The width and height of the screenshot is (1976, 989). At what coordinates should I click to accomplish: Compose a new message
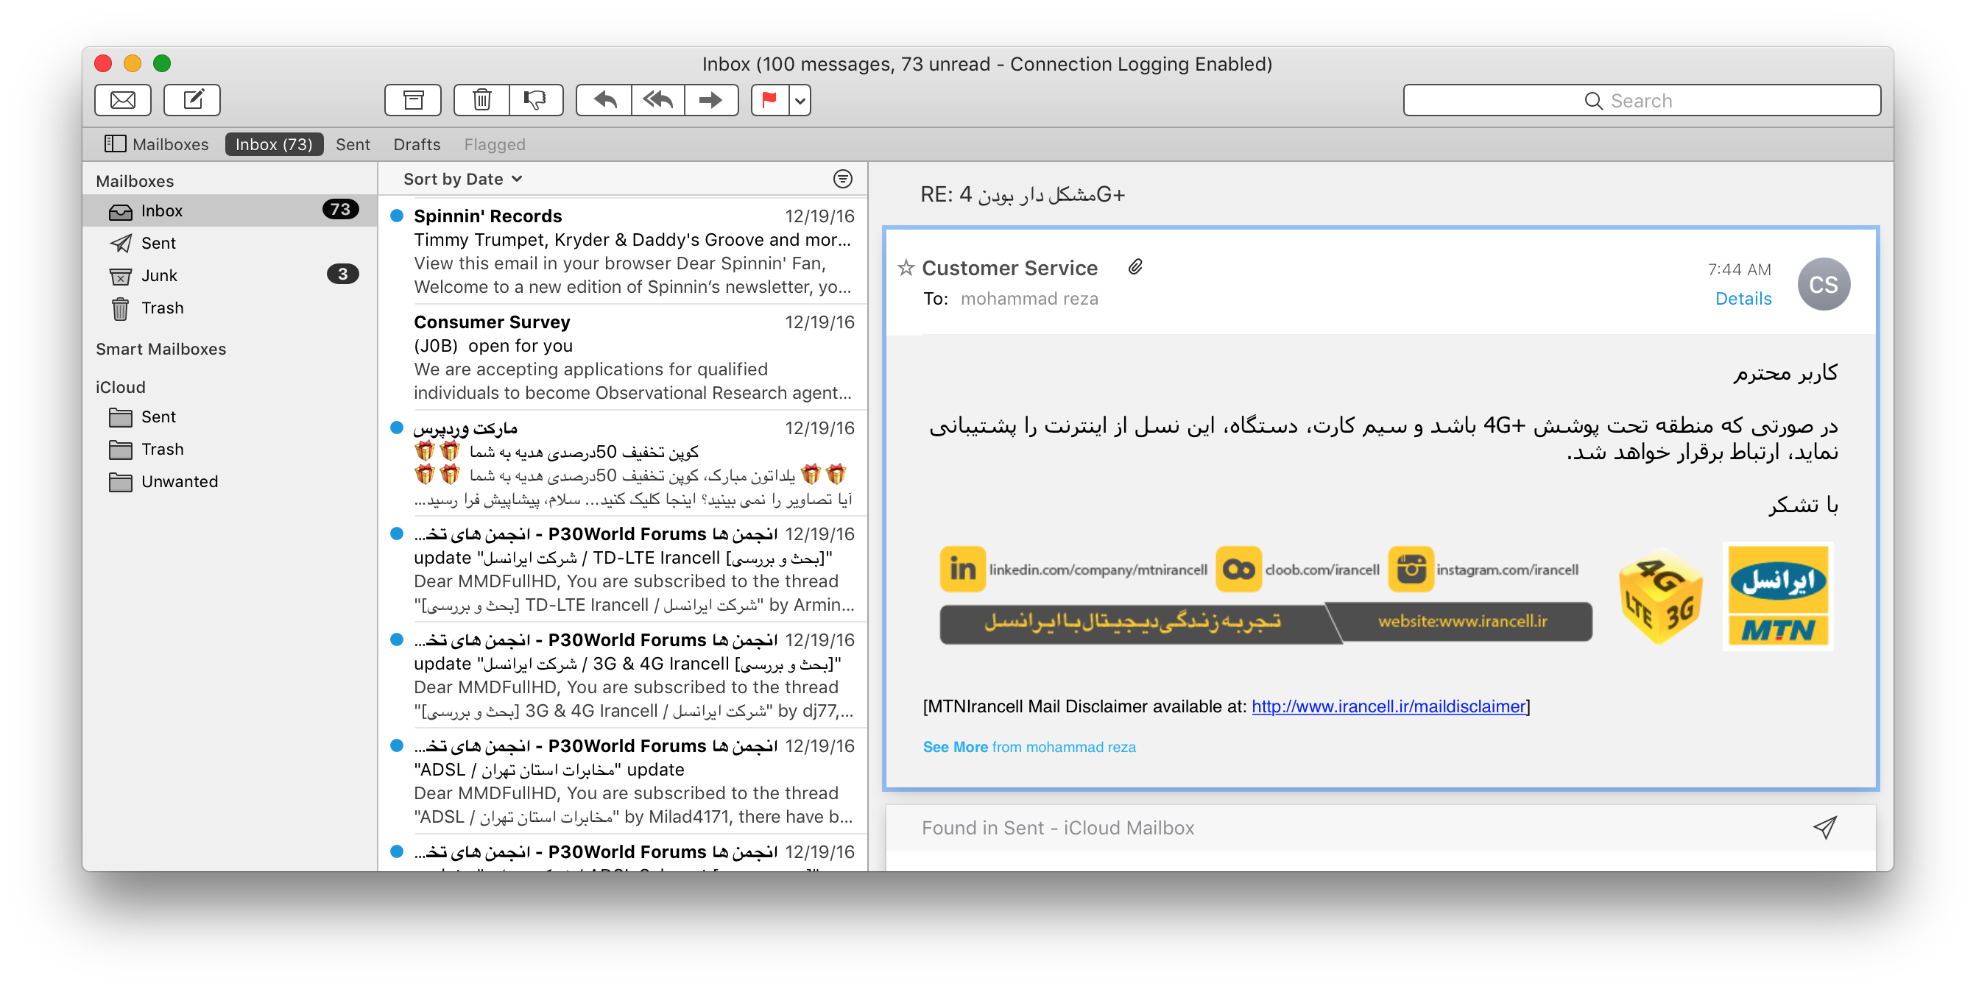coord(191,100)
